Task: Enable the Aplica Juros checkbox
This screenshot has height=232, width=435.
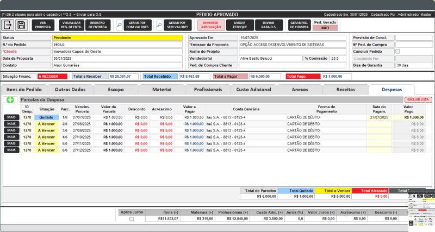Action: [x=131, y=219]
